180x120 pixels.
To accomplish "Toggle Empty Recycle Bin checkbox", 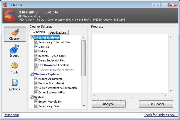I will click(x=36, y=101).
